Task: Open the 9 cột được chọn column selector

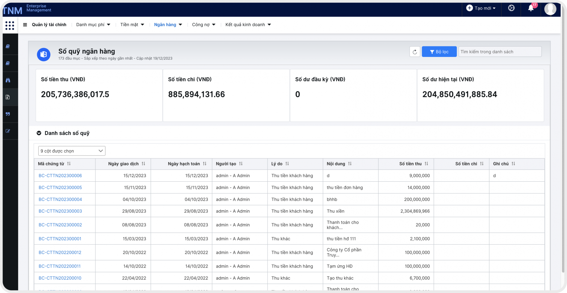Action: tap(72, 151)
